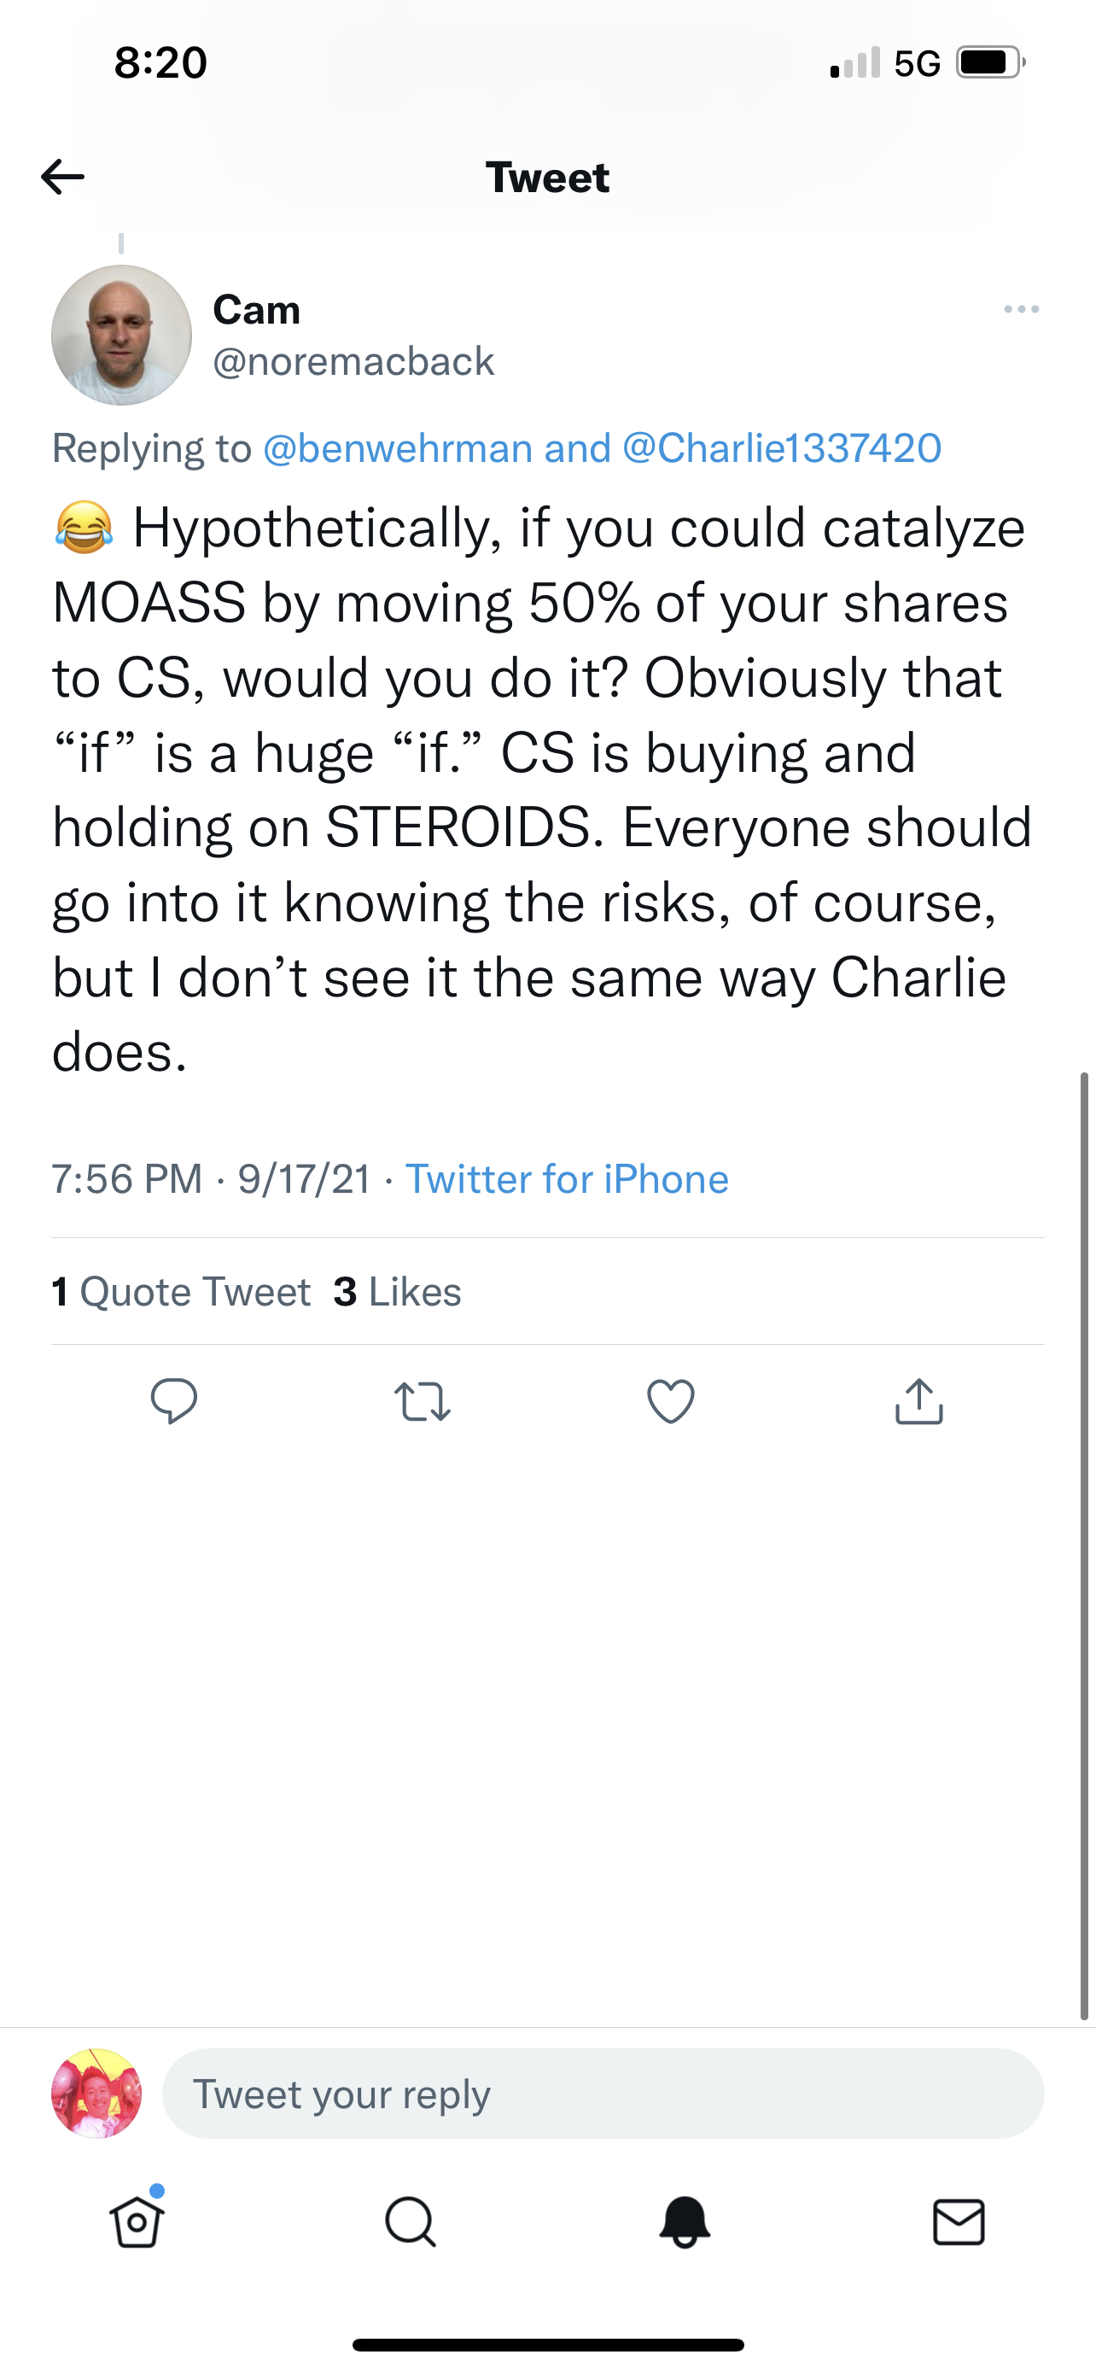Tap the Twitter for iPhone link
This screenshot has height=2372, width=1096.
pos(567,1179)
